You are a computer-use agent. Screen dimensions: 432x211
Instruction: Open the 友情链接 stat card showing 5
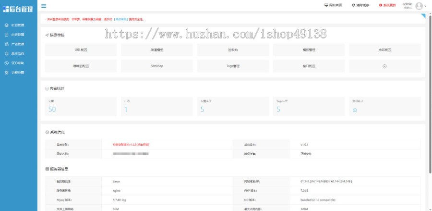click(233, 106)
